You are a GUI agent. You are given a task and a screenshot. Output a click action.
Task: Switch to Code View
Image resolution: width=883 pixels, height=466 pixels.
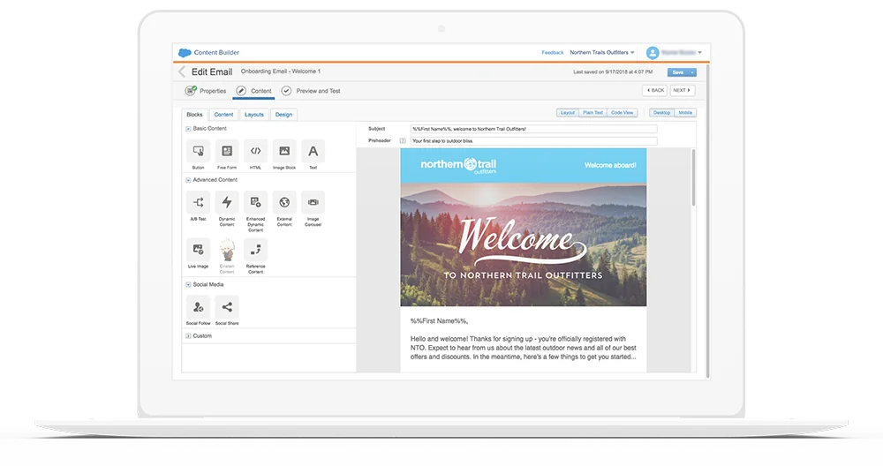click(x=623, y=113)
